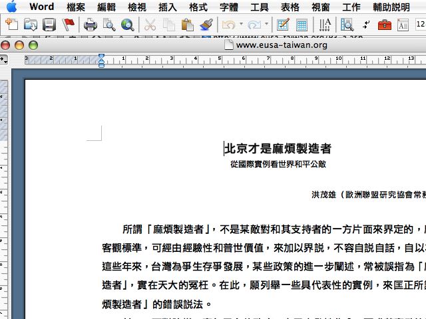Image resolution: width=426 pixels, height=319 pixels.
Task: Open the 工作 menu
Action: [351, 7]
